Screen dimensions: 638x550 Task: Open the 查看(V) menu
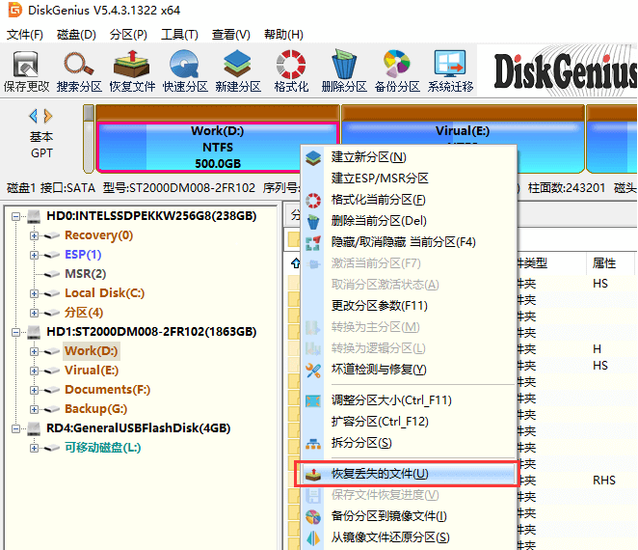click(230, 35)
